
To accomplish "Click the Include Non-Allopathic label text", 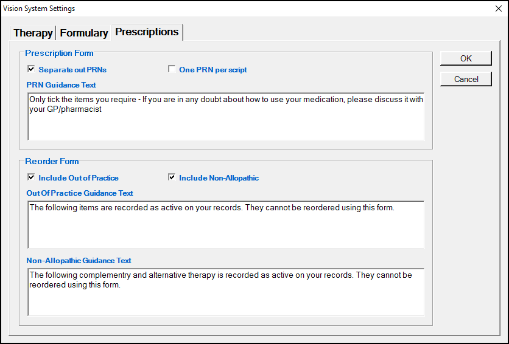I will (x=219, y=178).
